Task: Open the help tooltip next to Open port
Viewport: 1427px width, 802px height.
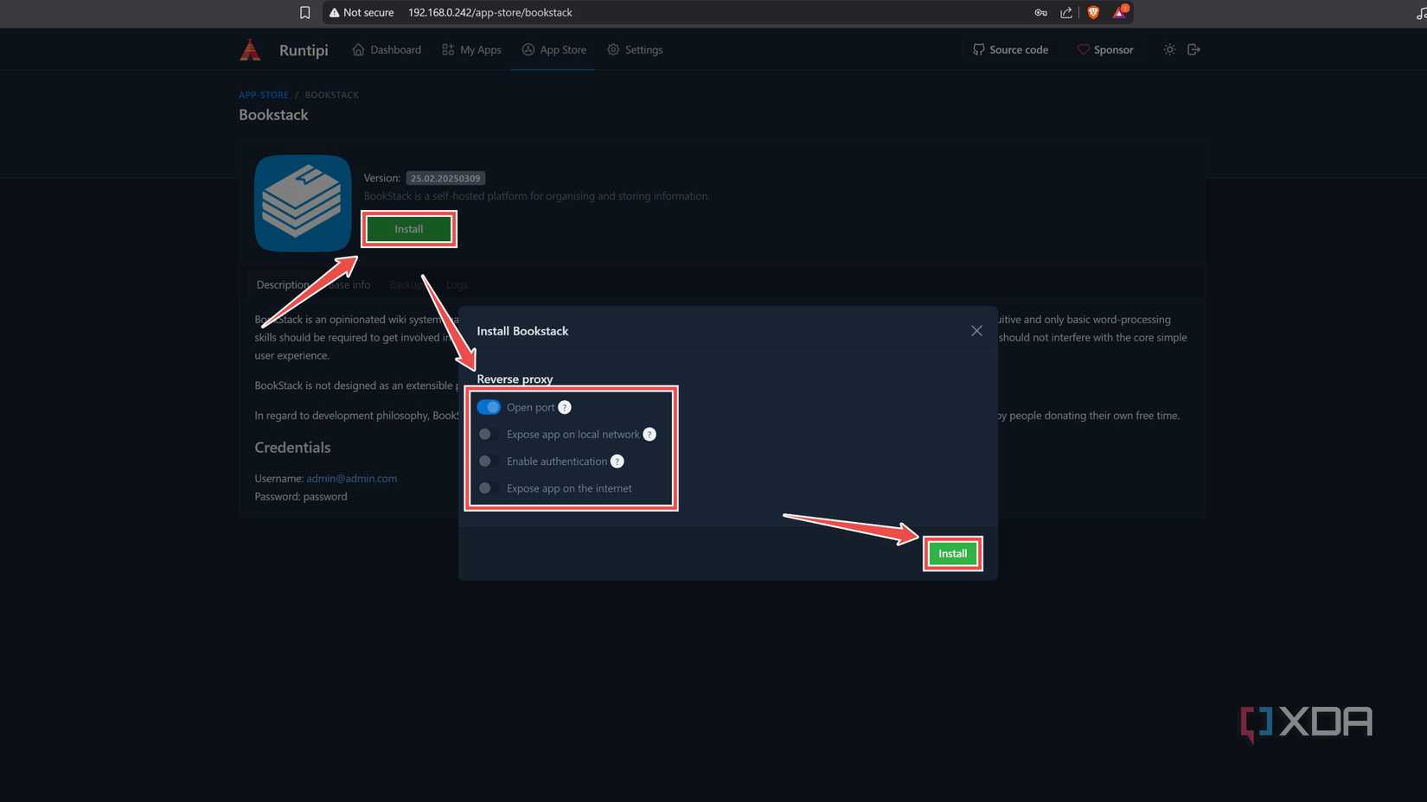Action: tap(565, 407)
